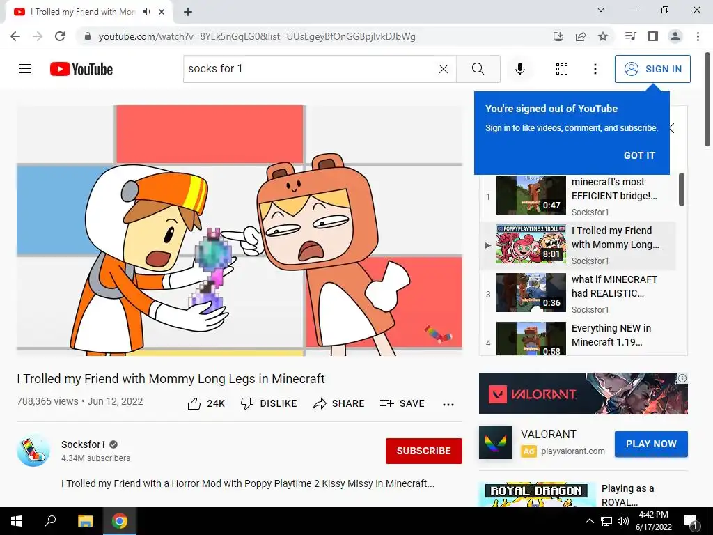Click PLAY NOW on Valorant ad
Screen dimensions: 713x535
(651, 444)
